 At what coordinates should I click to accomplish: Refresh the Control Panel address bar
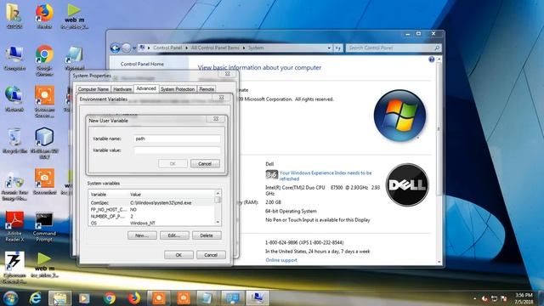(338, 48)
